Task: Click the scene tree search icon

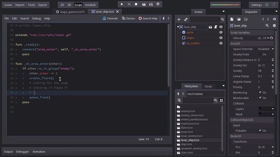Action: coord(222,19)
